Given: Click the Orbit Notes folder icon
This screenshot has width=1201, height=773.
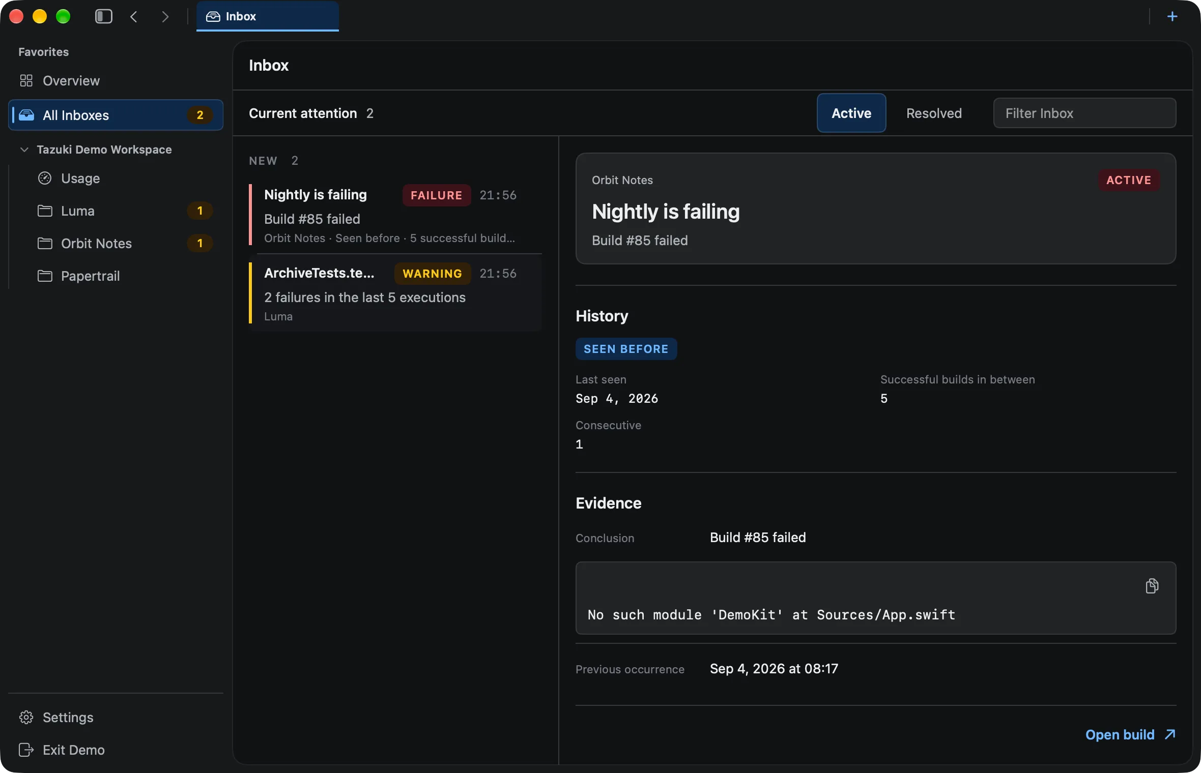Looking at the screenshot, I should [x=45, y=243].
